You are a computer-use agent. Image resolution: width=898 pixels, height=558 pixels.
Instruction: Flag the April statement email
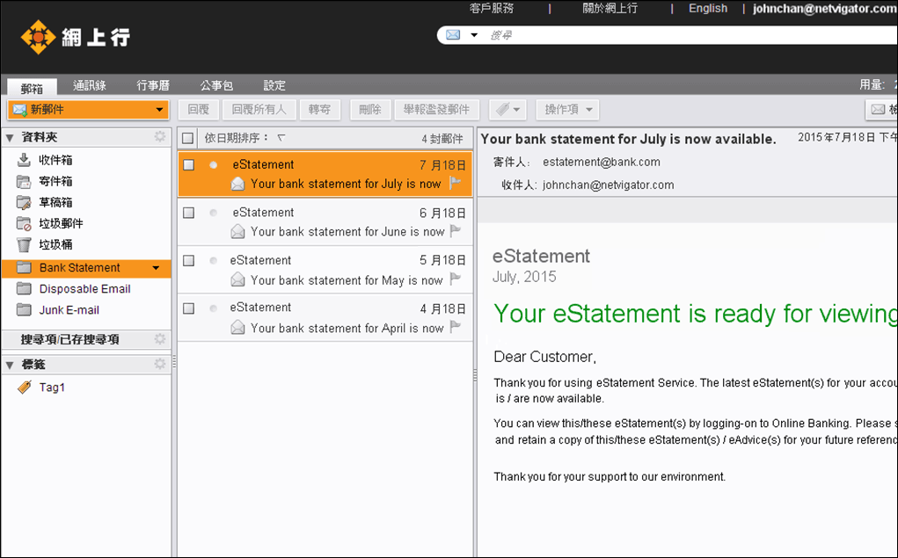(x=456, y=328)
